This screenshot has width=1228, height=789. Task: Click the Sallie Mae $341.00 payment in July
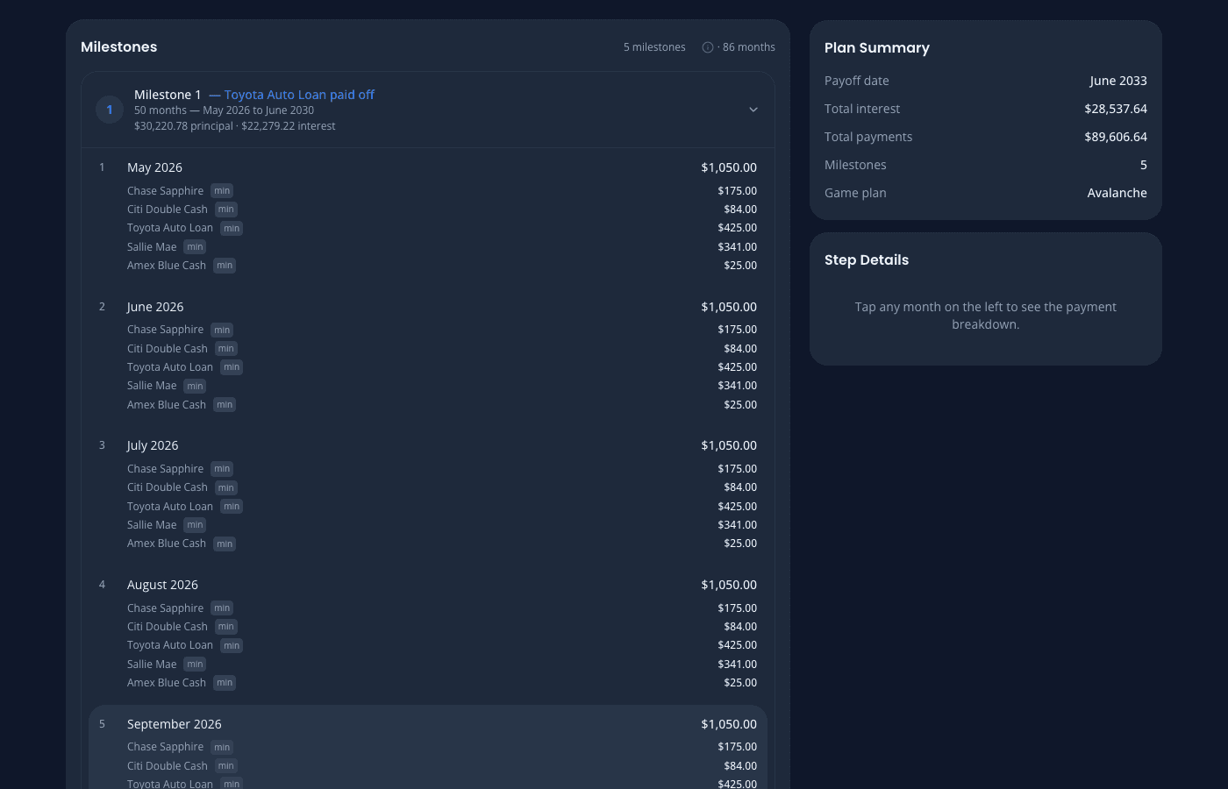tap(737, 524)
